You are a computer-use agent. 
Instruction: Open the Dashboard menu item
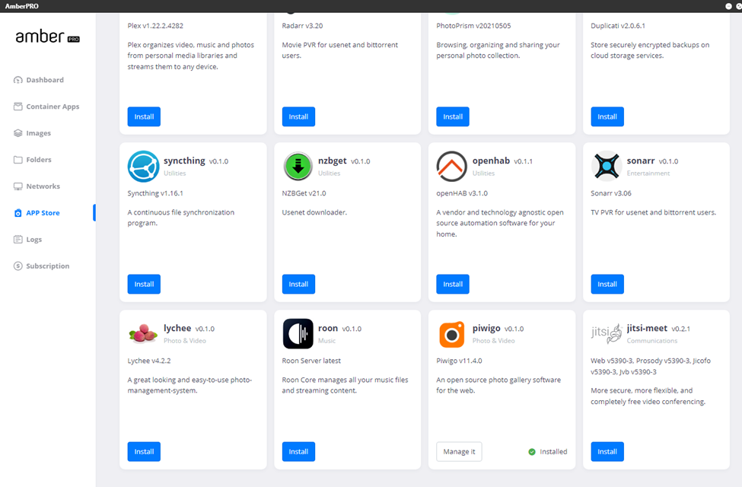click(x=45, y=80)
